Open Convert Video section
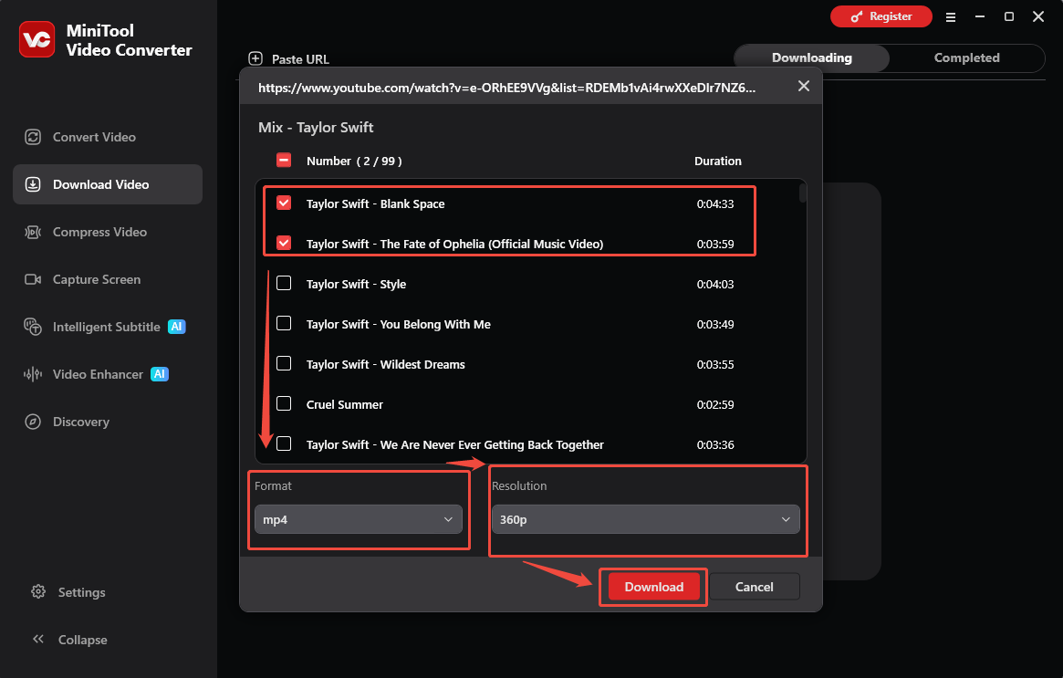The width and height of the screenshot is (1063, 678). [x=108, y=137]
